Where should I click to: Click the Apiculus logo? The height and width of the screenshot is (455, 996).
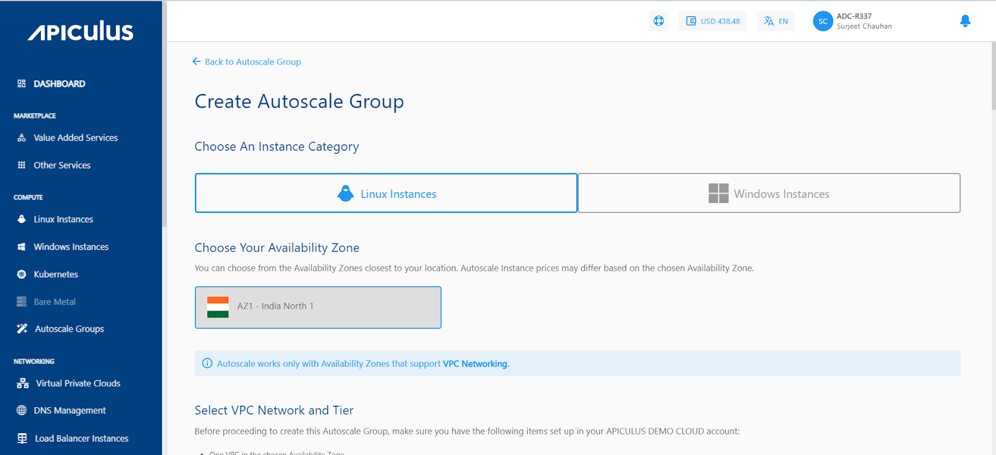pyautogui.click(x=80, y=31)
